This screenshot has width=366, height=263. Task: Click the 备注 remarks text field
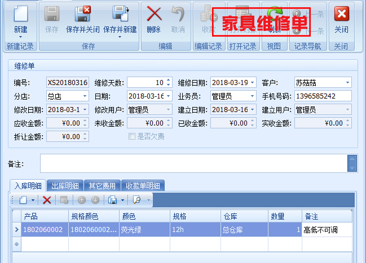coord(193,163)
